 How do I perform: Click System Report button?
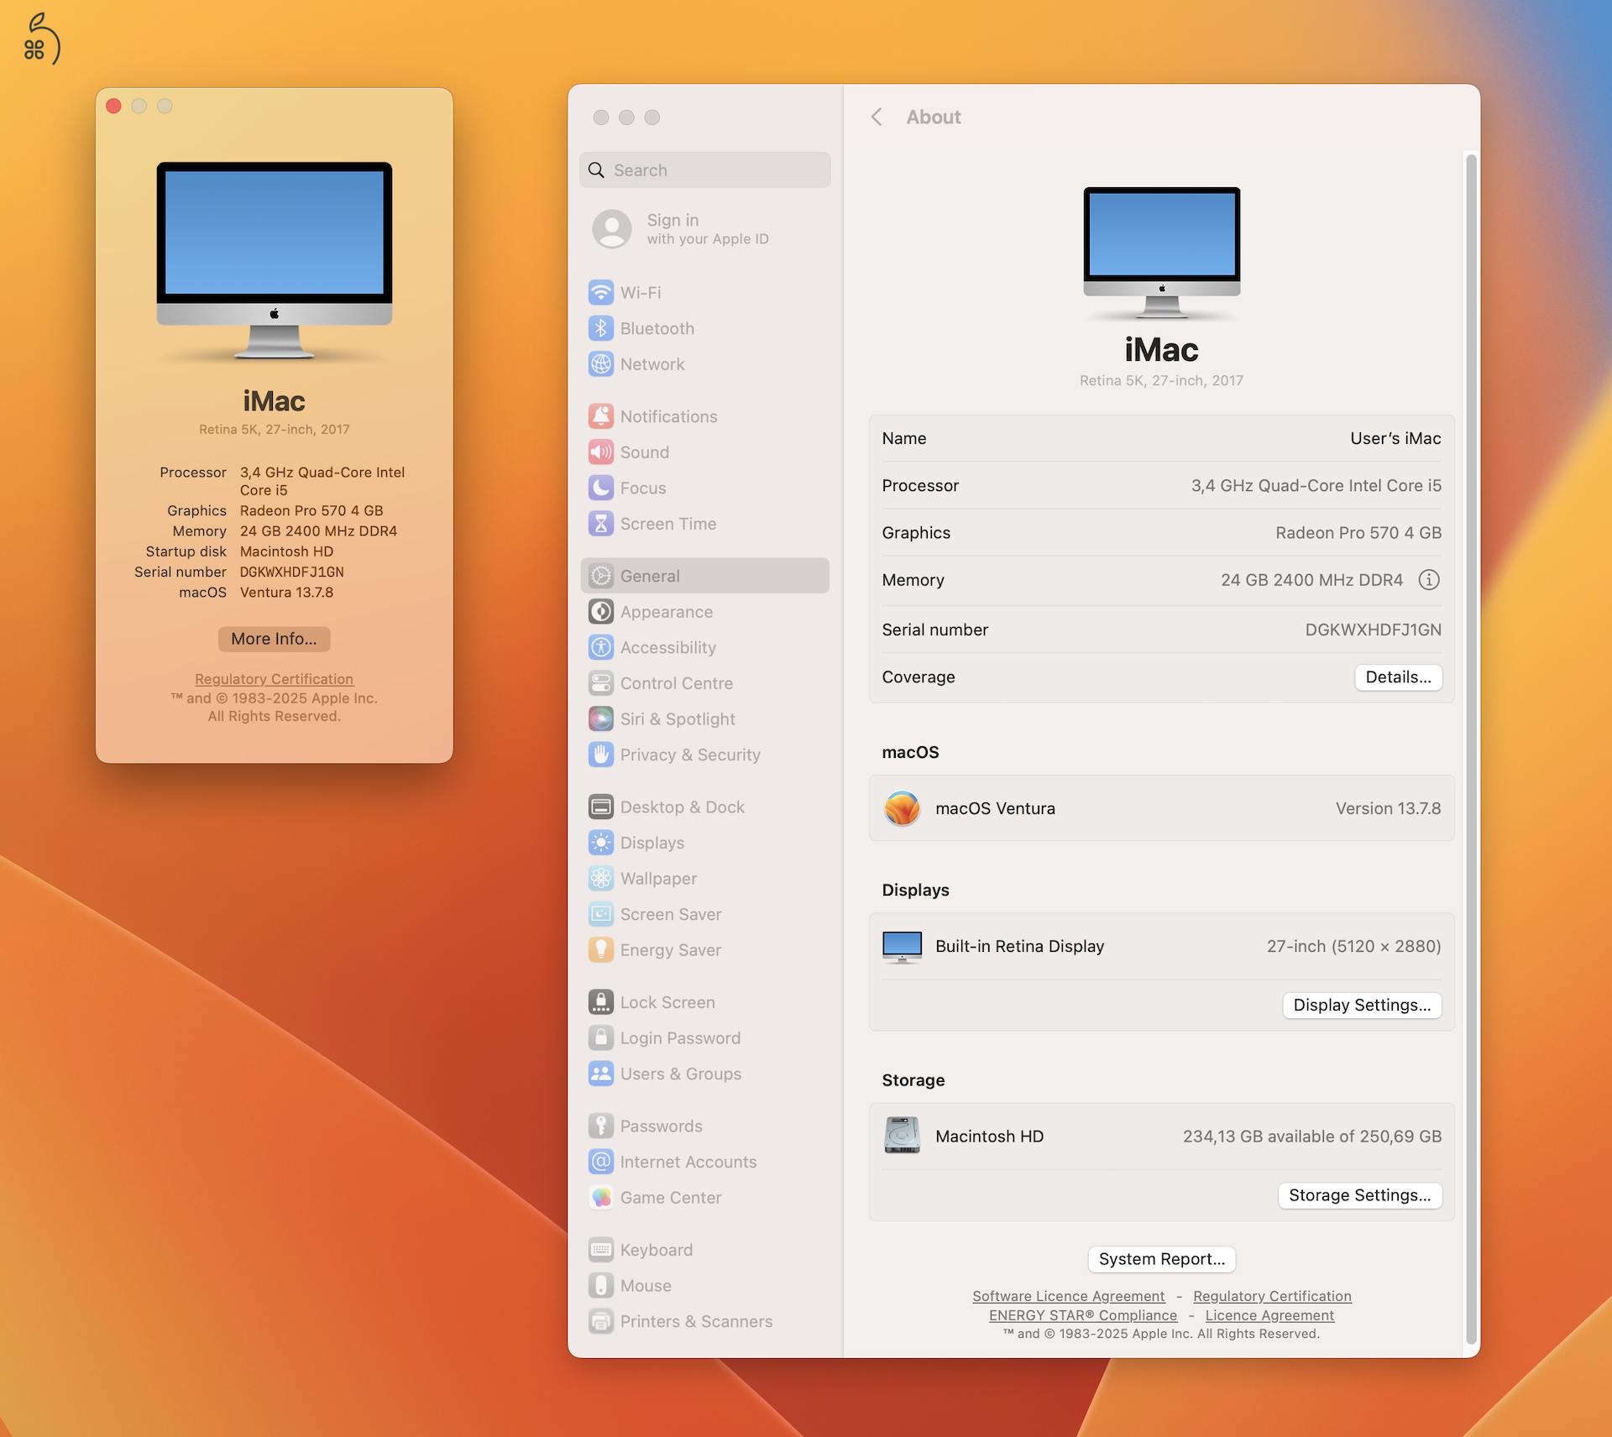(1161, 1259)
